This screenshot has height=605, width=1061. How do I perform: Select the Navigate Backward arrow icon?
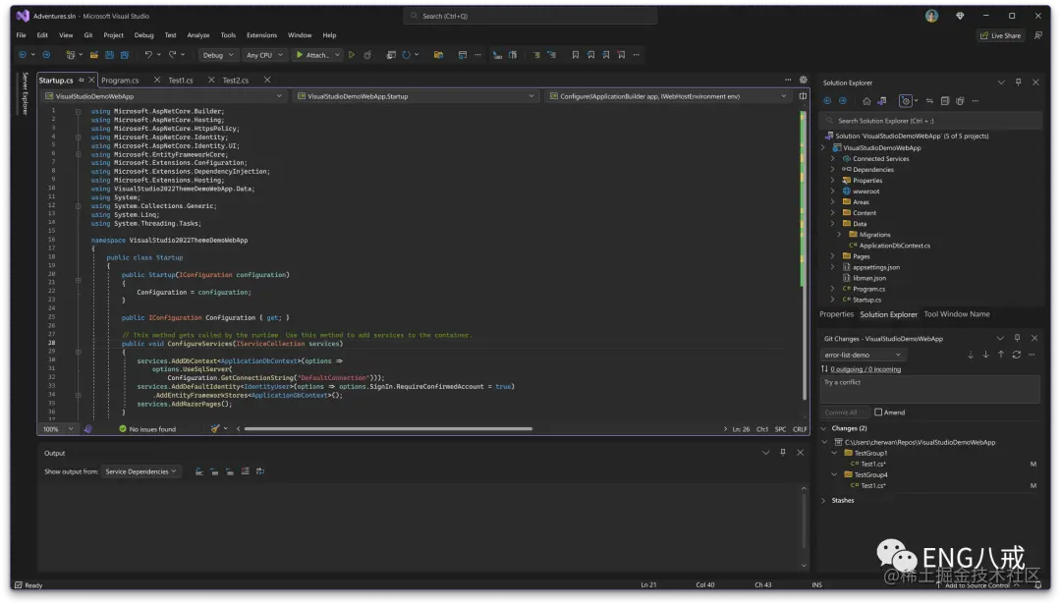pos(23,55)
